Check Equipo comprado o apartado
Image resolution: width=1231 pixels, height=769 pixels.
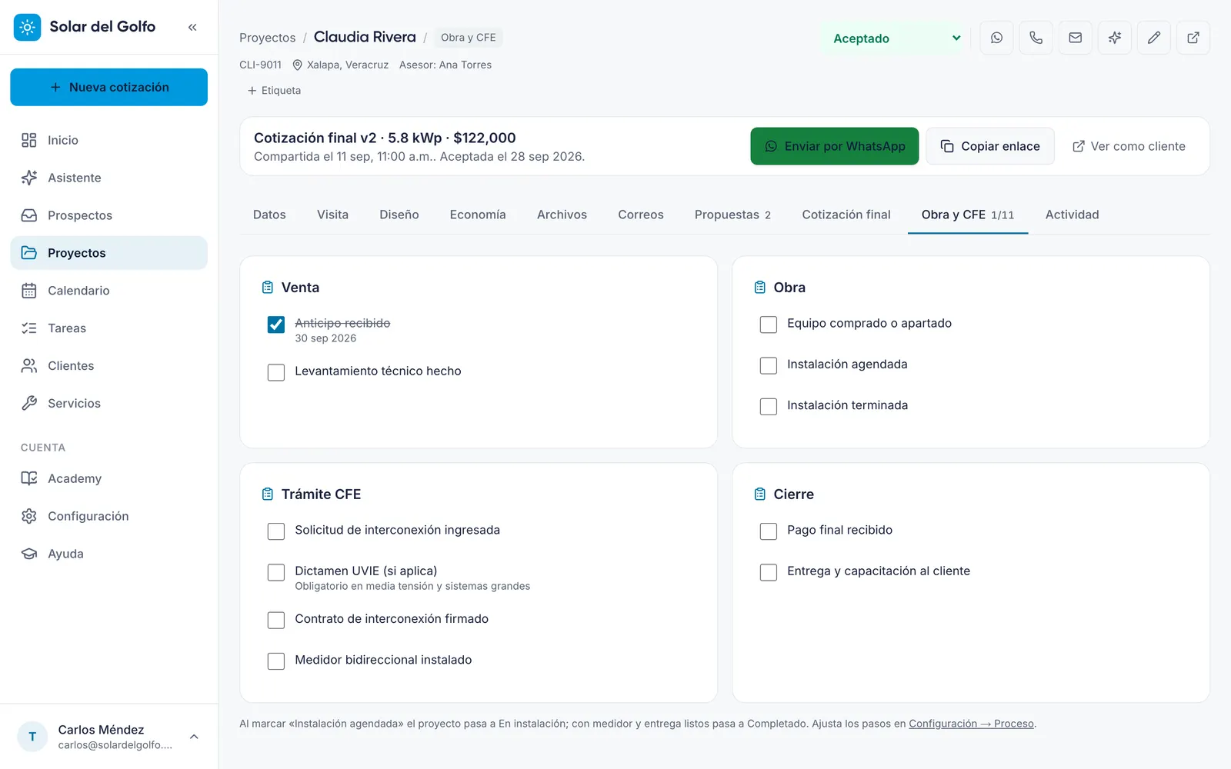pos(769,325)
